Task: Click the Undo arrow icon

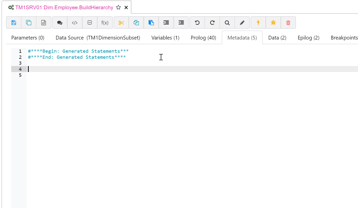Action: point(197,23)
